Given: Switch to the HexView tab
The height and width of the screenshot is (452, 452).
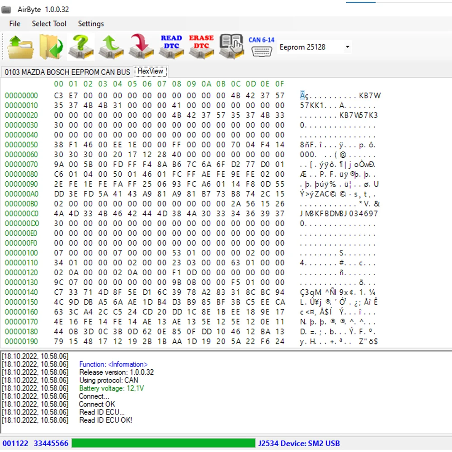Looking at the screenshot, I should [x=151, y=71].
